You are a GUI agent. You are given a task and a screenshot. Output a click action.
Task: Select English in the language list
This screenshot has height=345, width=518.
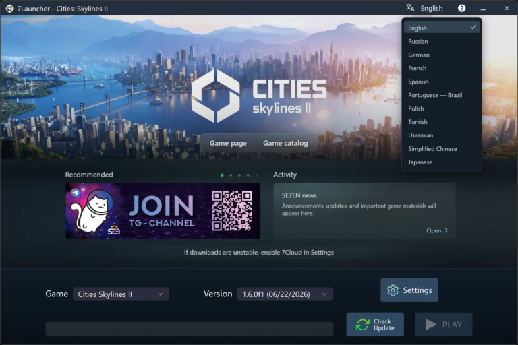[x=442, y=28]
